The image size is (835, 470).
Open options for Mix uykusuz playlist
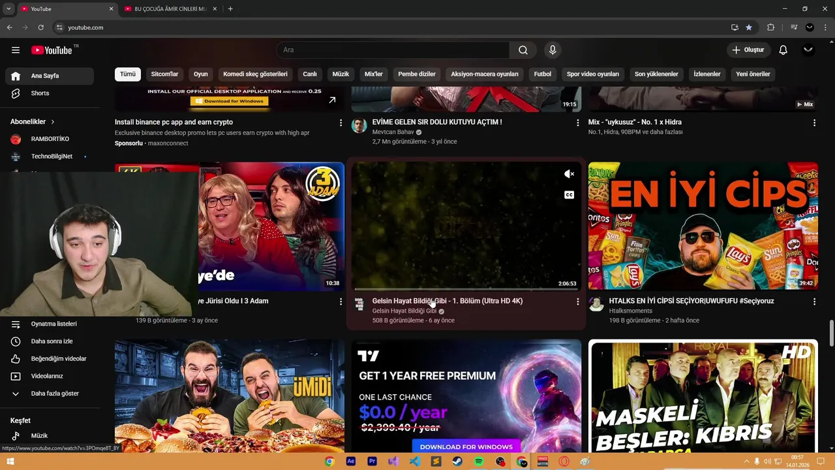point(814,123)
